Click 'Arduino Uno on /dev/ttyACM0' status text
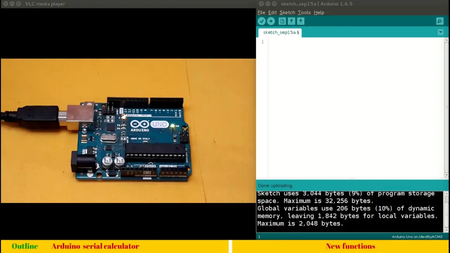The width and height of the screenshot is (450, 253). pos(417,237)
